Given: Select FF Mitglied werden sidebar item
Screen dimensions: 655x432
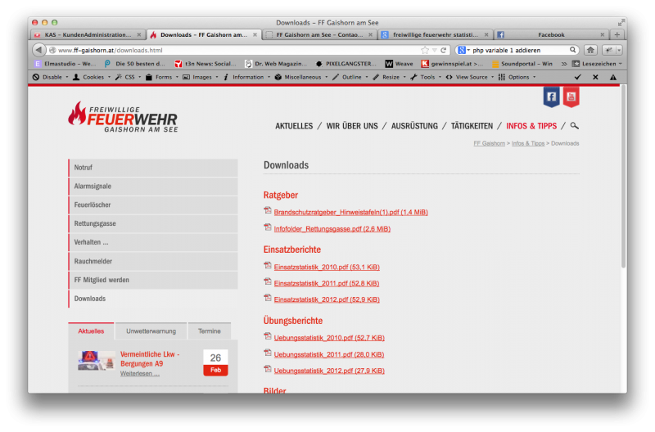Looking at the screenshot, I should (x=153, y=280).
